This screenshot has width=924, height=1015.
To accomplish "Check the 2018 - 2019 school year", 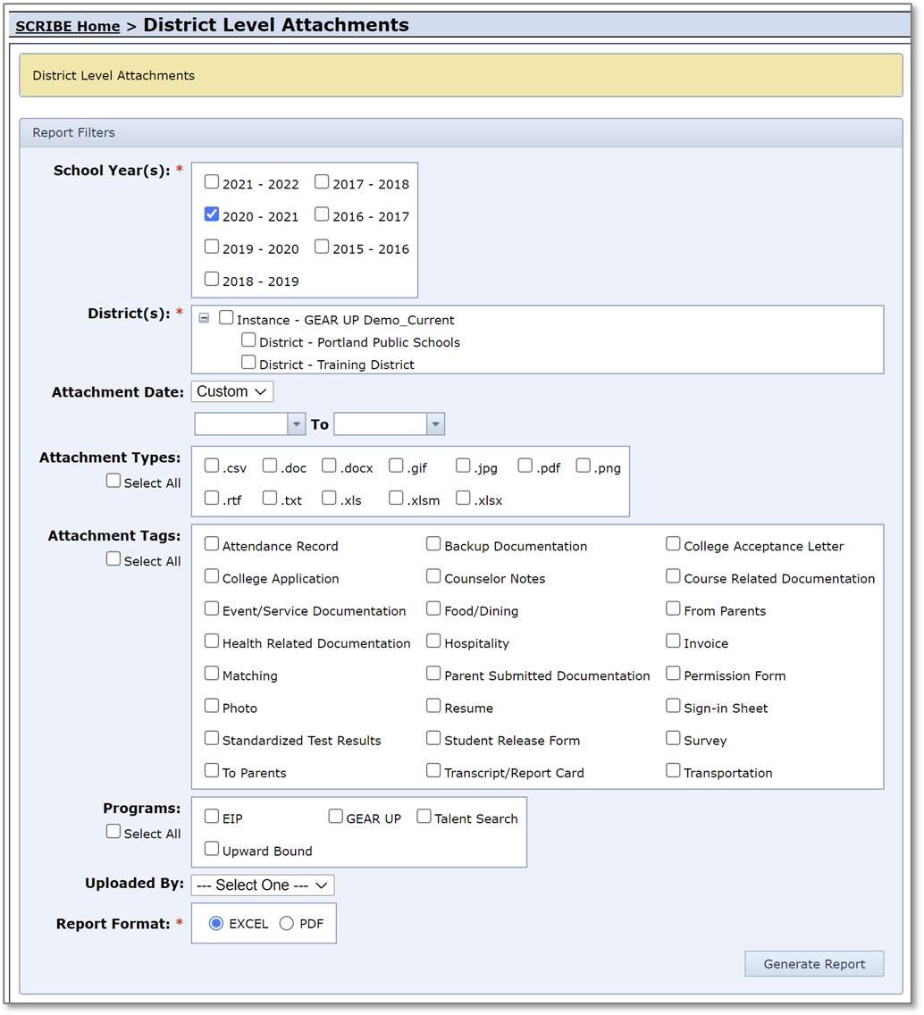I will (212, 279).
